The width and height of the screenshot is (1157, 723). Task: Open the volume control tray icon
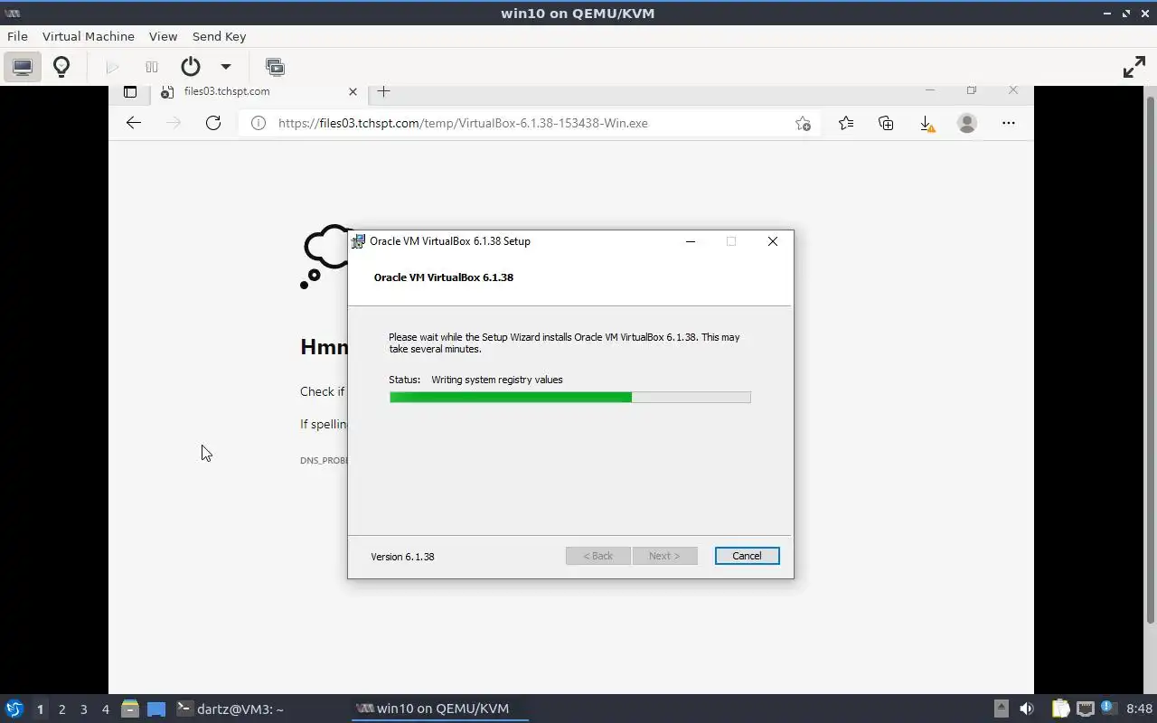[x=1027, y=709]
